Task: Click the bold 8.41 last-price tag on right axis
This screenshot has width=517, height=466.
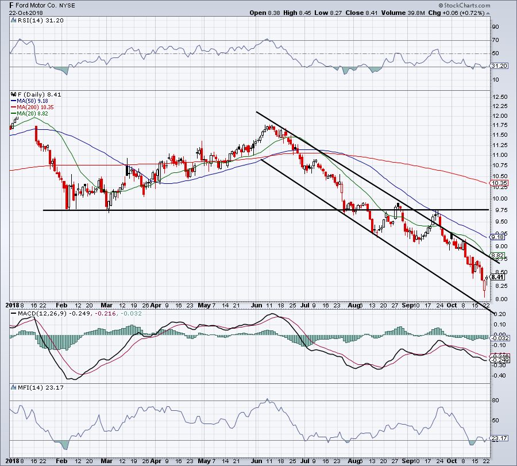Action: pyautogui.click(x=497, y=277)
